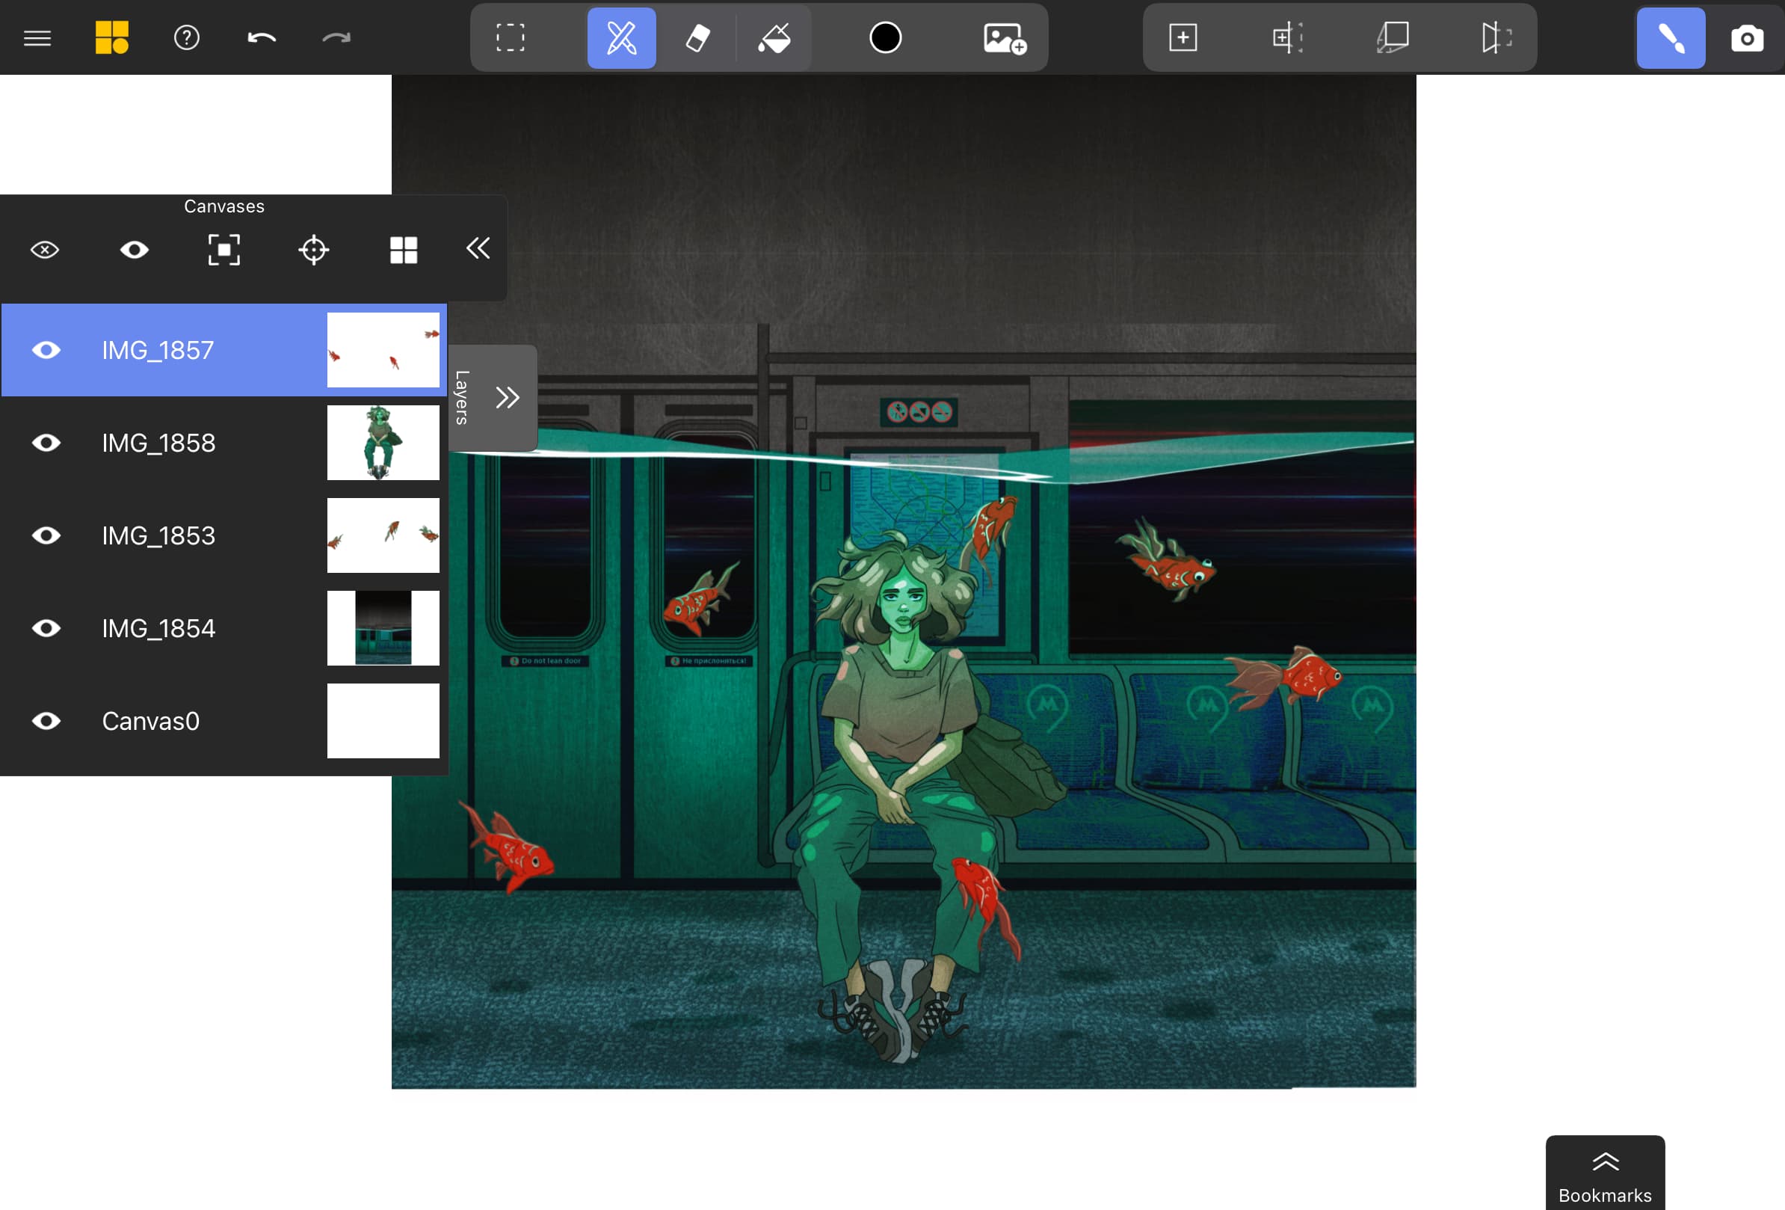Image resolution: width=1785 pixels, height=1210 pixels.
Task: Click the blank Canvas0 thumbnail
Action: pyautogui.click(x=383, y=721)
